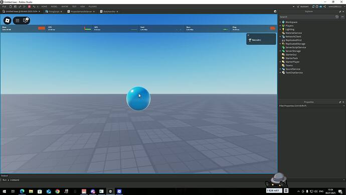
Task: Expand the Workspace tree node
Action: pos(280,22)
